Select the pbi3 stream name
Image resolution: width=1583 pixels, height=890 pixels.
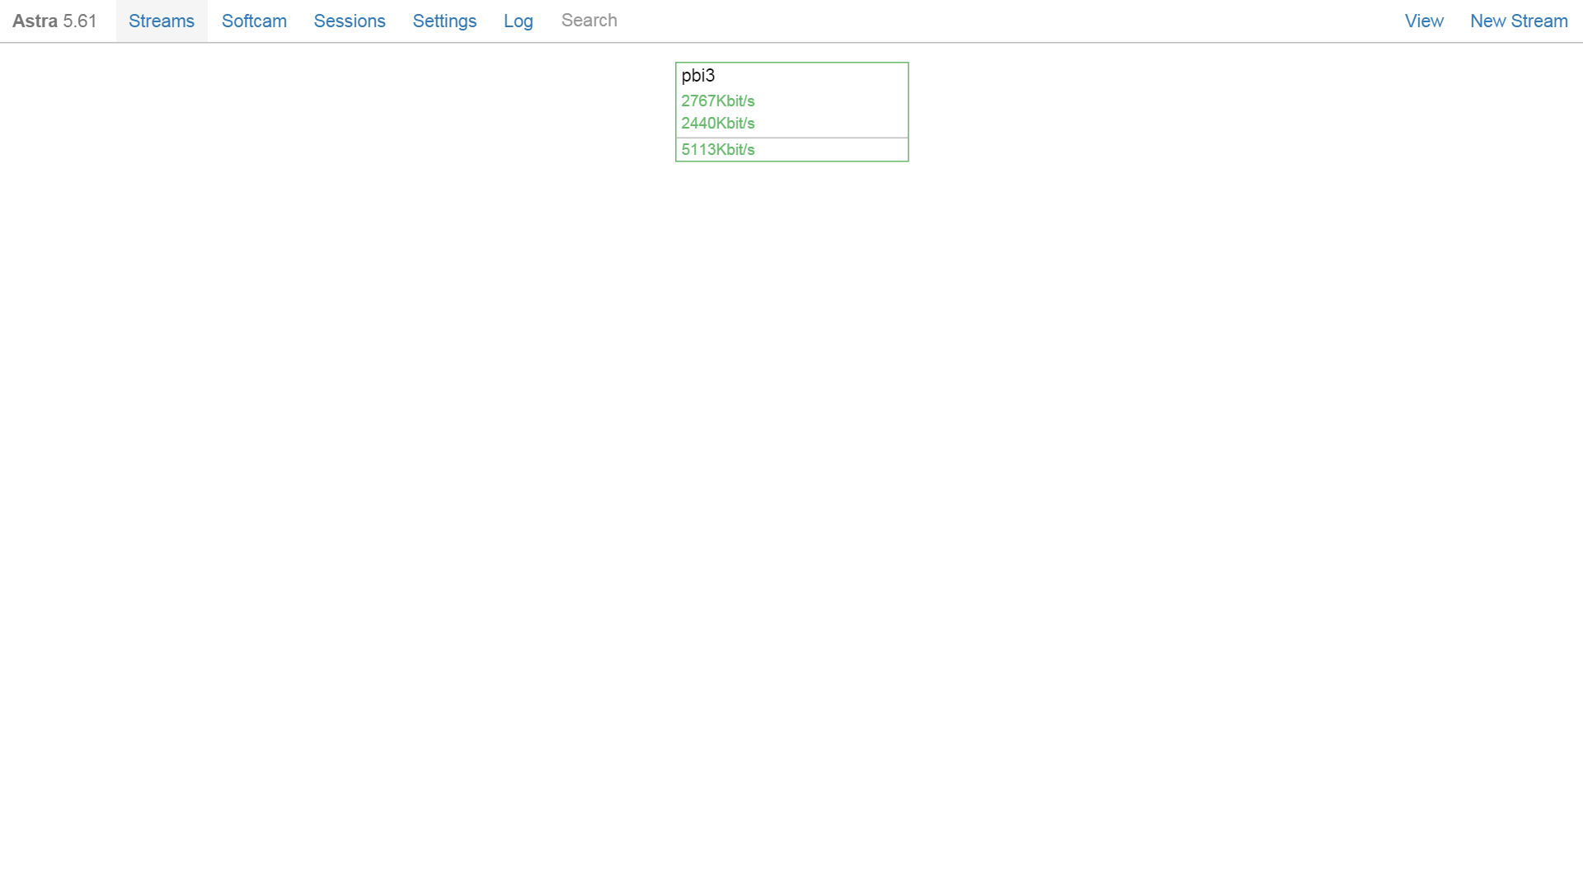(698, 76)
